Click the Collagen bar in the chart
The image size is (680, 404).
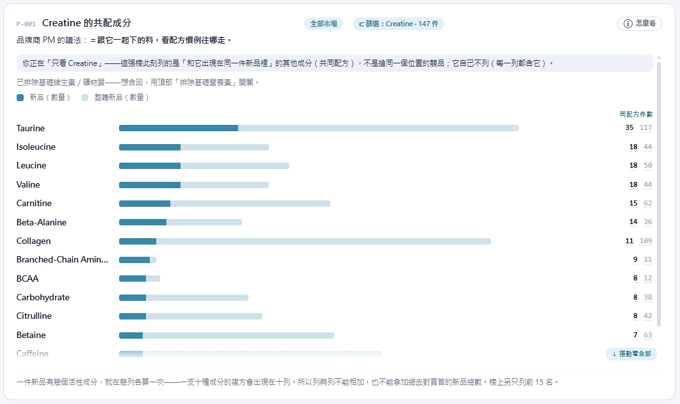pyautogui.click(x=305, y=241)
